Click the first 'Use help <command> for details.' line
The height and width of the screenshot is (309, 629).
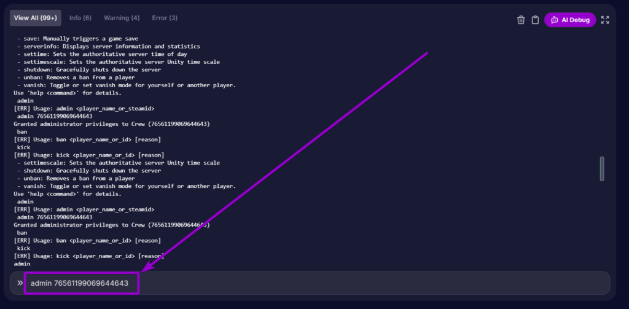68,93
